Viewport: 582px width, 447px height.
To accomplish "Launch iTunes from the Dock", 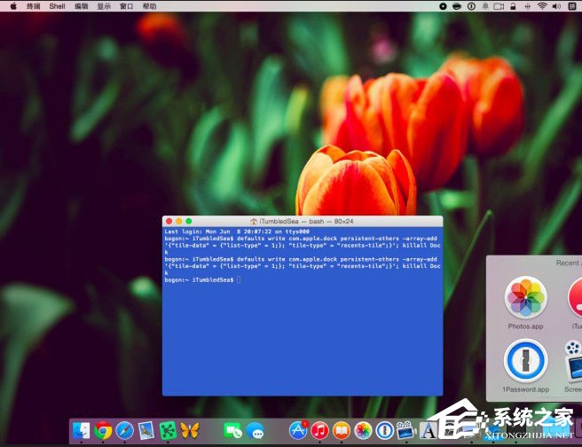I will tap(319, 431).
